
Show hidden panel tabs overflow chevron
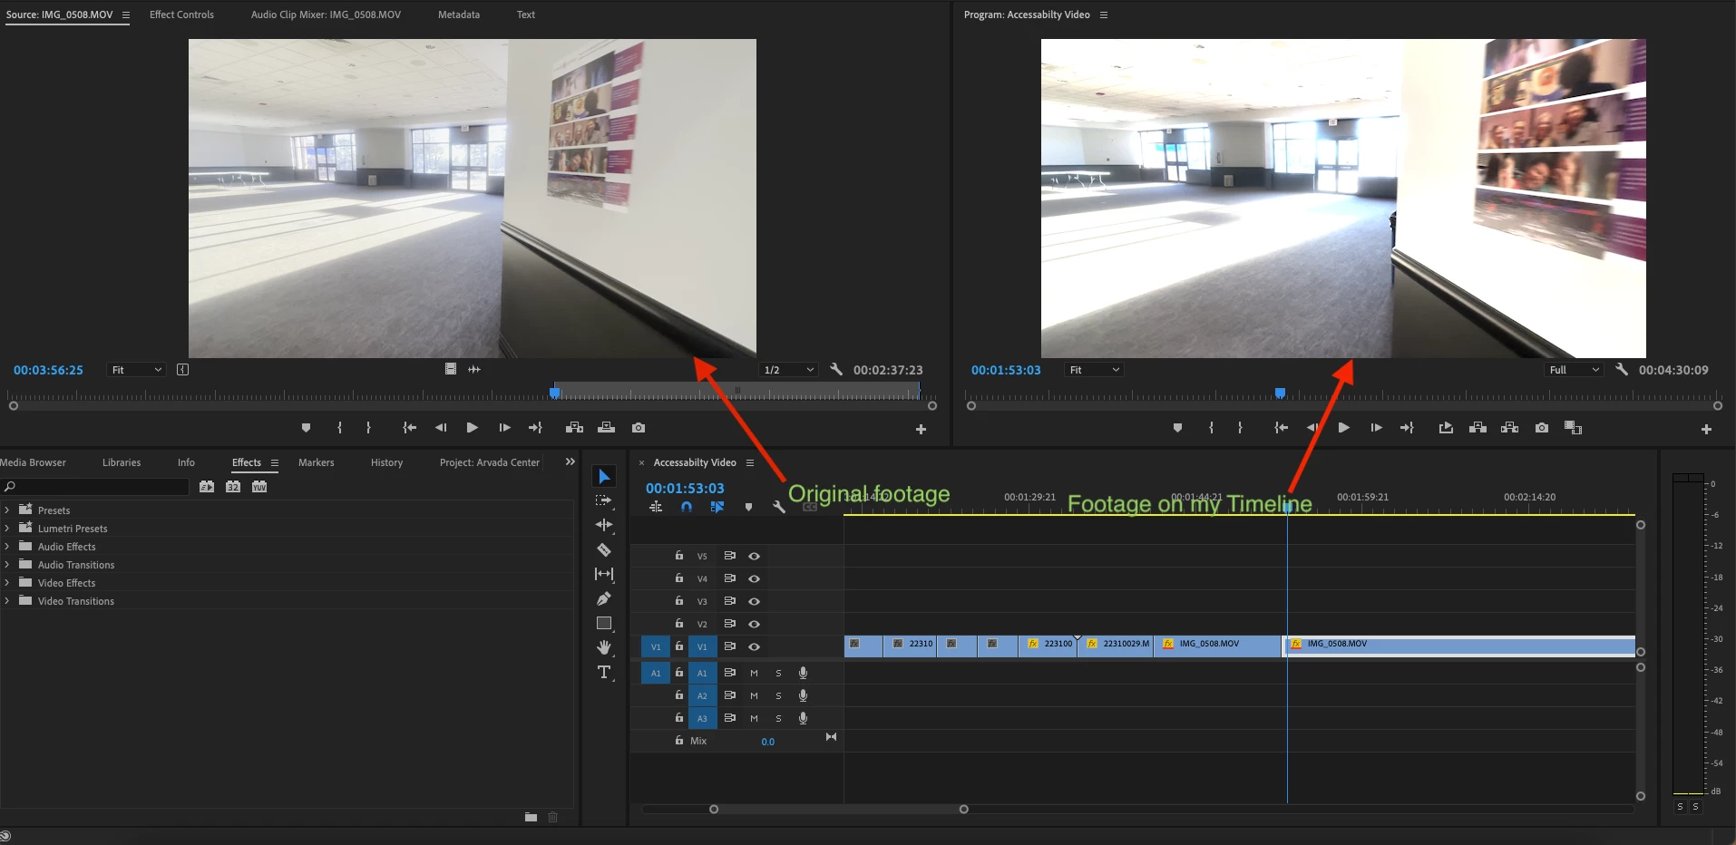pyautogui.click(x=570, y=462)
